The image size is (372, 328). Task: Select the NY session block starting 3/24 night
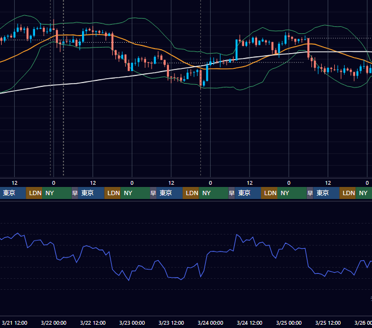[x=292, y=193]
